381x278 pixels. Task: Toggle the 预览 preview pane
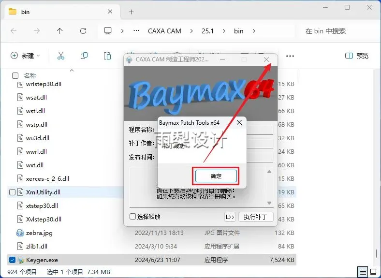357,56
